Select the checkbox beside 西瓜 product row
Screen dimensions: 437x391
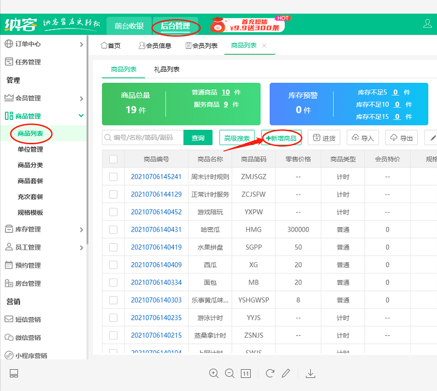pyautogui.click(x=113, y=264)
